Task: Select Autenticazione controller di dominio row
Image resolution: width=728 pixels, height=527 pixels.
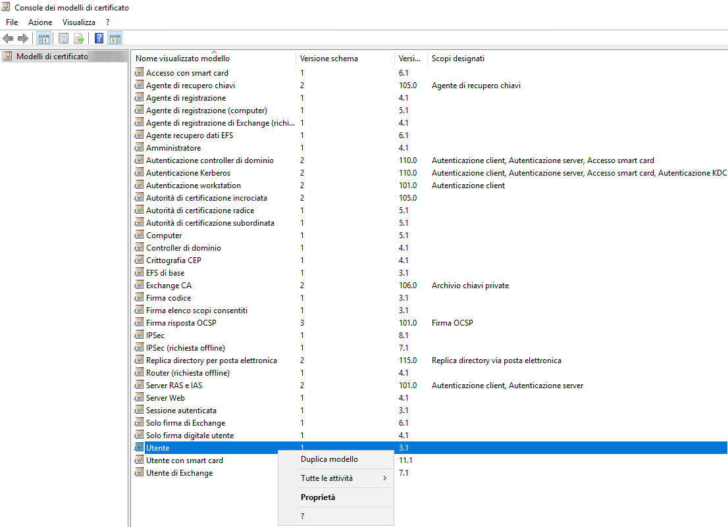Action: [210, 161]
